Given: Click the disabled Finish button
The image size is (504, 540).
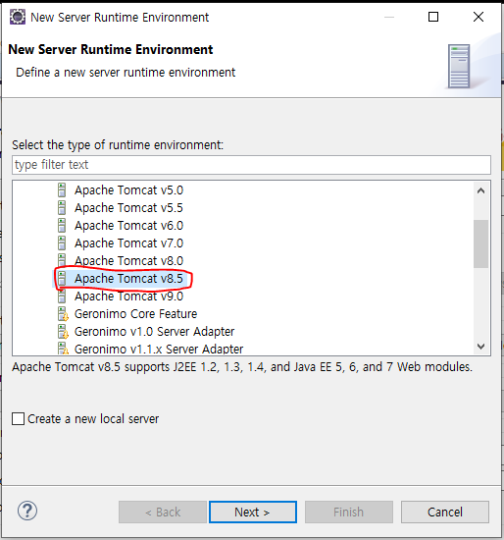Looking at the screenshot, I should 349,513.
